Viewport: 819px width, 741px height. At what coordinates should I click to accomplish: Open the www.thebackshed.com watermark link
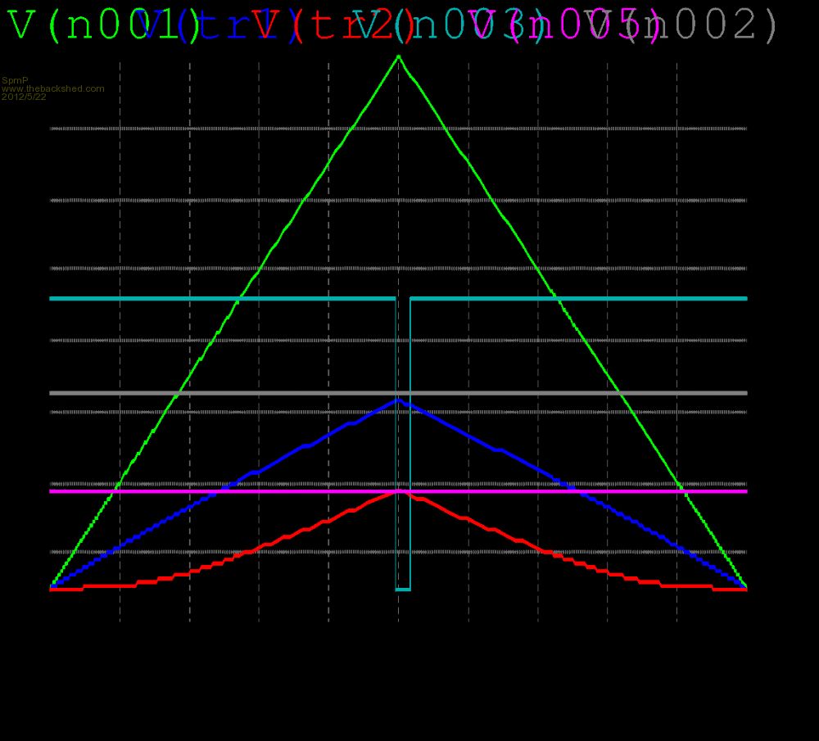click(53, 88)
